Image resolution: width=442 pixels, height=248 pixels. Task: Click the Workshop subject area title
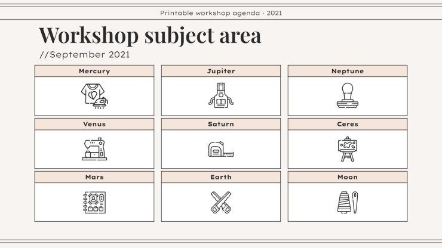tap(150, 35)
